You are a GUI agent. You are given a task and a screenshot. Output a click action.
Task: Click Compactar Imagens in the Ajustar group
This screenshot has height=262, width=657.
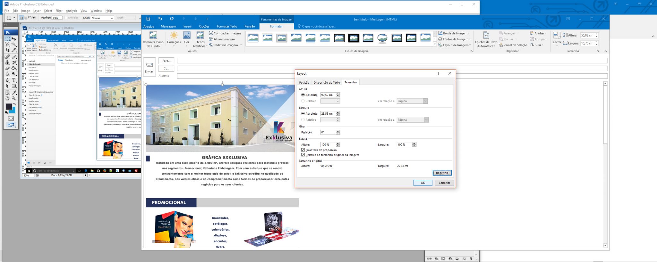coord(225,33)
